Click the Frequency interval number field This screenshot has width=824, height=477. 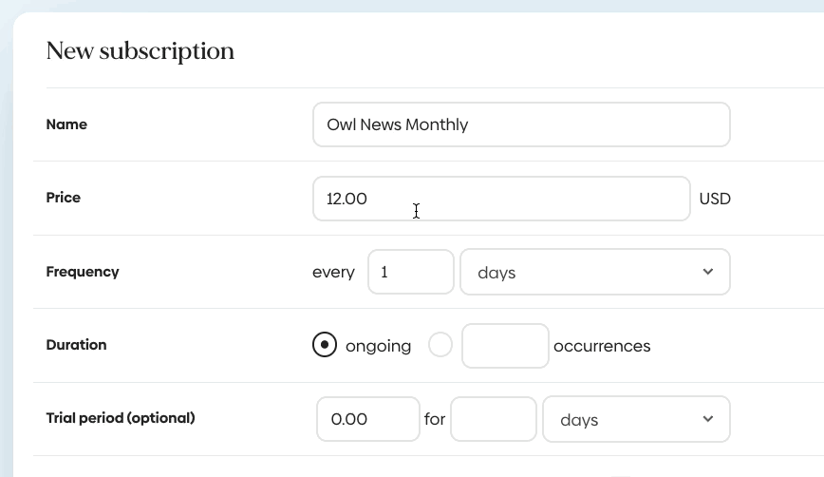(410, 272)
